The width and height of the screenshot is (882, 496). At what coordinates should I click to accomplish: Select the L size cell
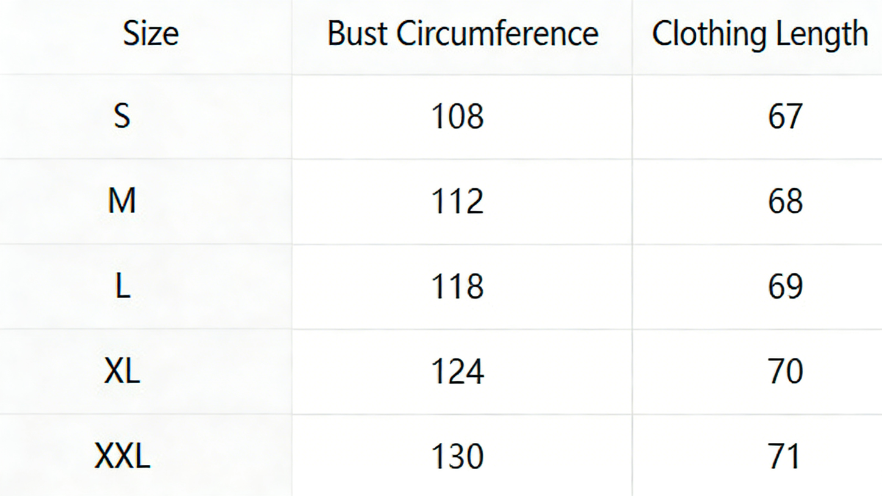click(x=123, y=286)
